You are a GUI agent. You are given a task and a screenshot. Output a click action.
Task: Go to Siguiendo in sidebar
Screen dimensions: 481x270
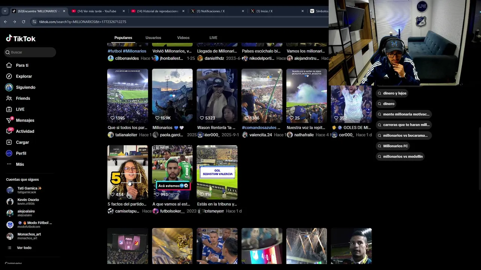point(26,87)
